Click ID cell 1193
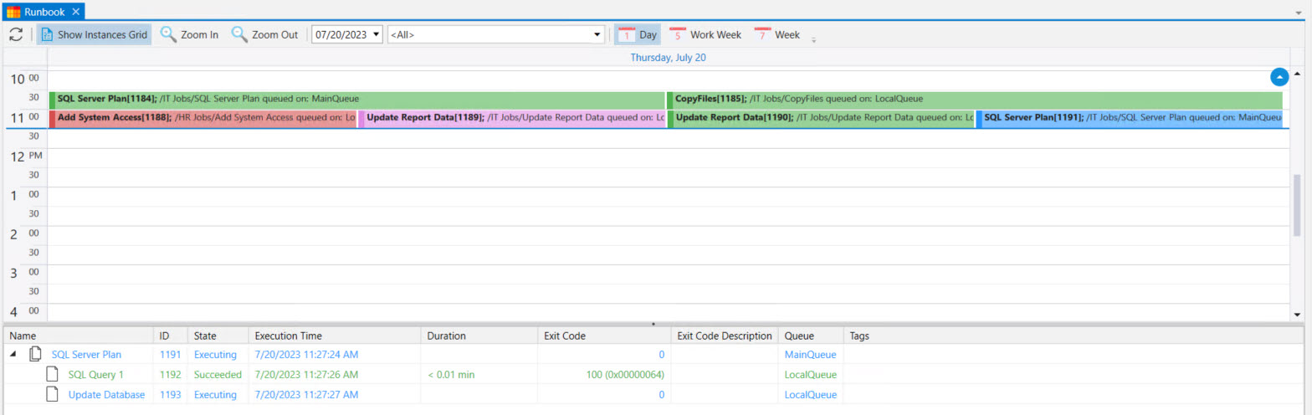Screen dimensions: 1312x415 point(169,395)
